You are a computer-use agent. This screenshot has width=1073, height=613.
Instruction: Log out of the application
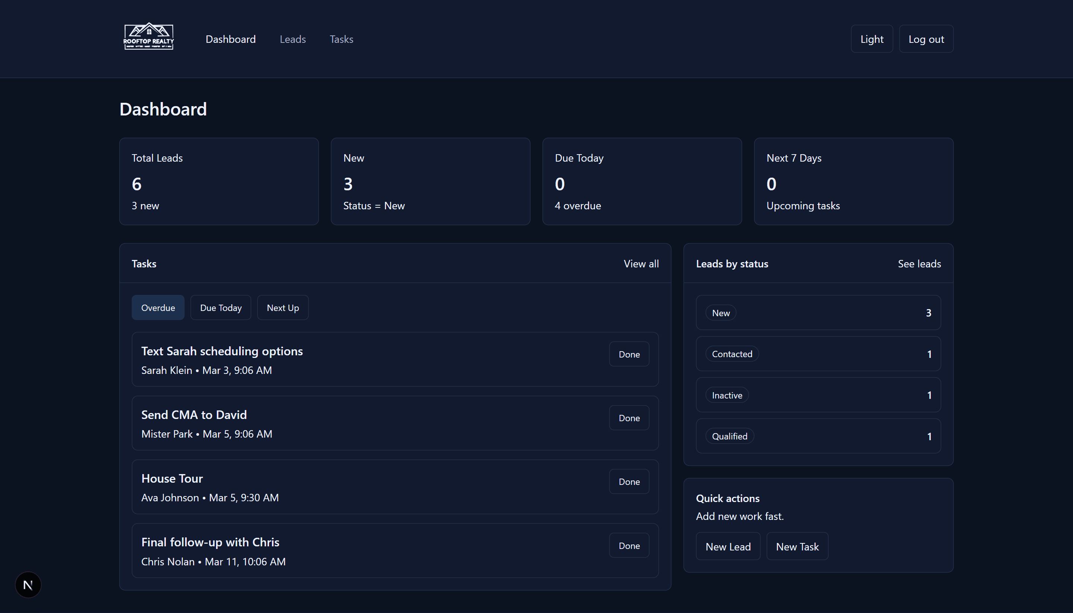coord(925,39)
